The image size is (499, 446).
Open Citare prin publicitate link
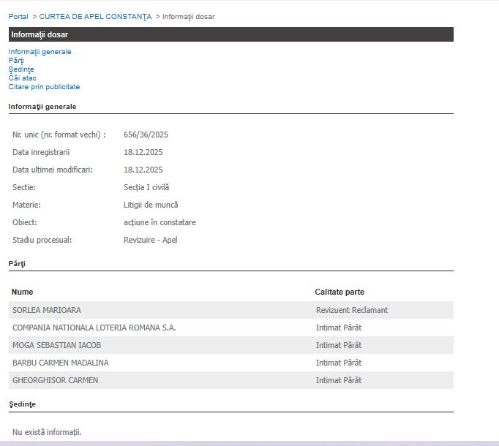pyautogui.click(x=44, y=87)
